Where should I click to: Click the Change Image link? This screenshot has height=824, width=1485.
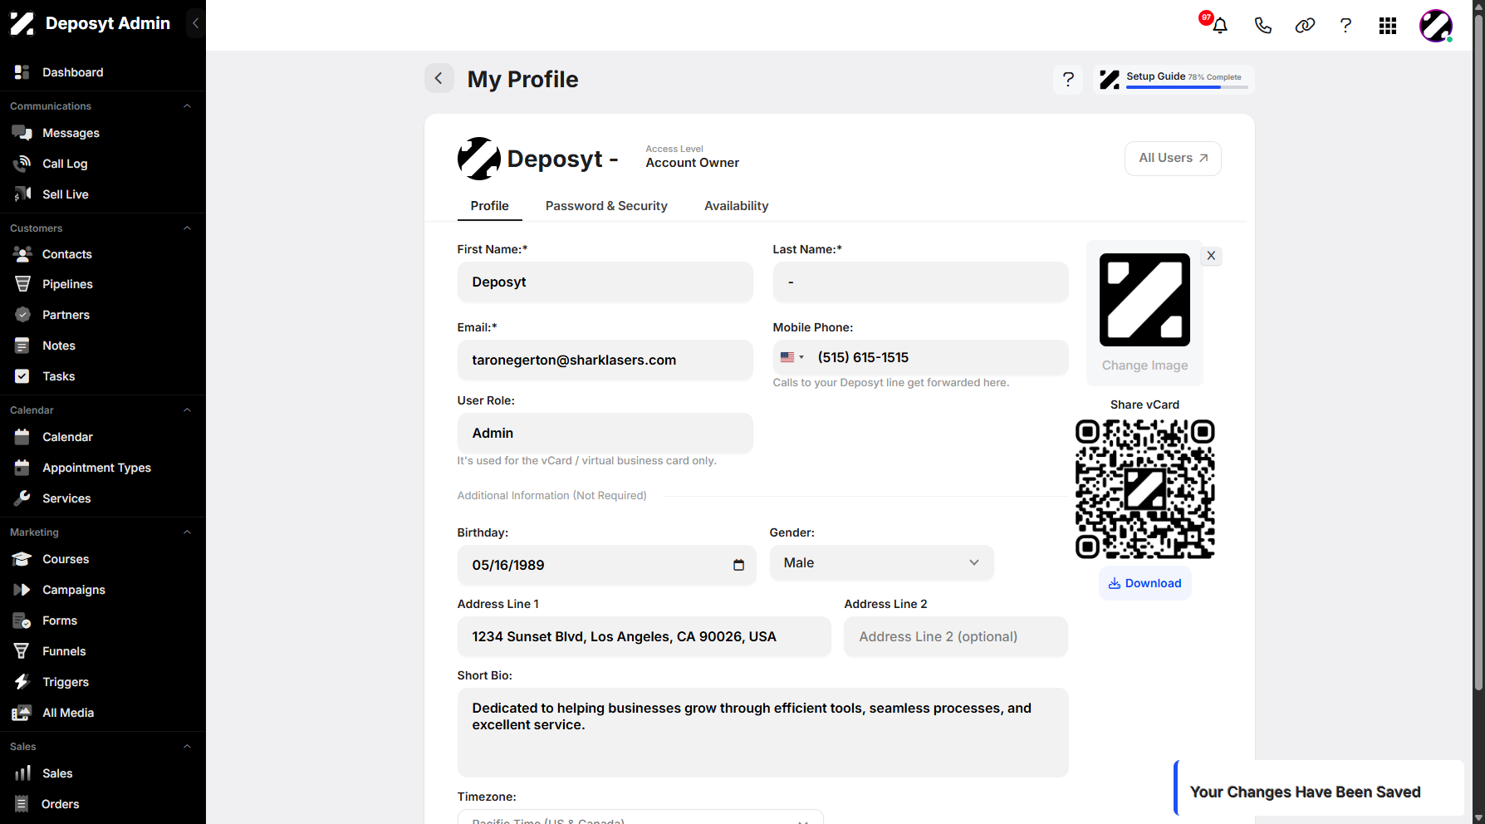[x=1144, y=365]
